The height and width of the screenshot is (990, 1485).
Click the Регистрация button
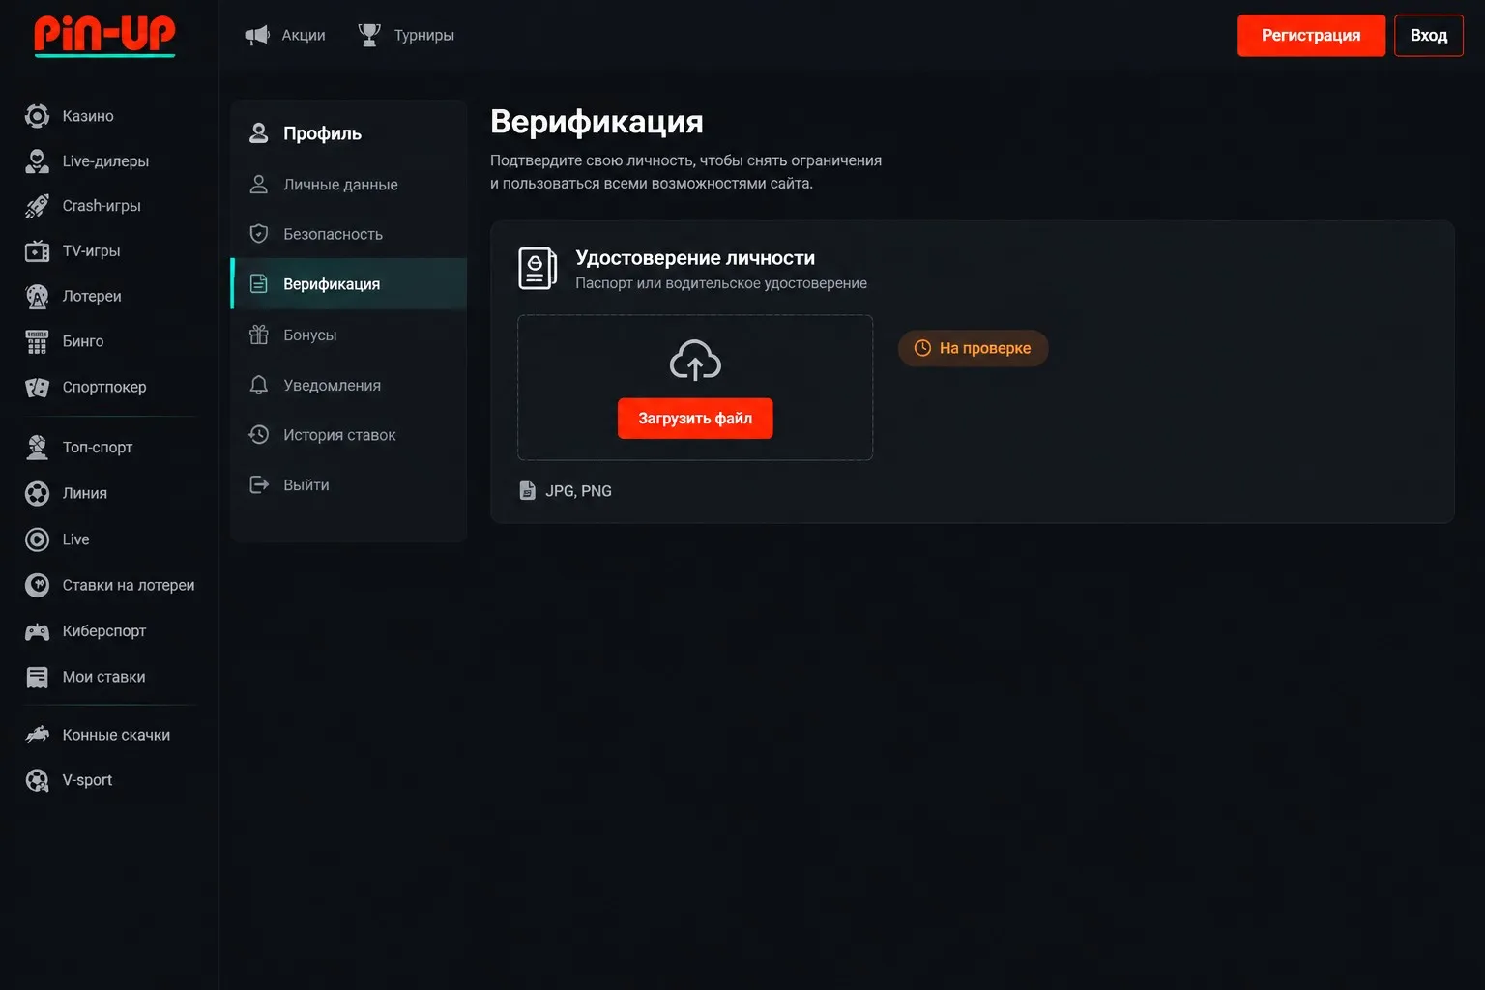[1311, 36]
